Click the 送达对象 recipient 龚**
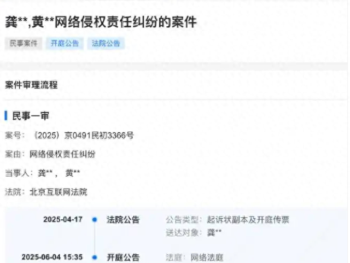The height and width of the screenshot is (263, 350). (x=214, y=232)
